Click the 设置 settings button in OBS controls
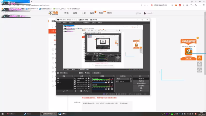 pyautogui.click(x=141, y=88)
